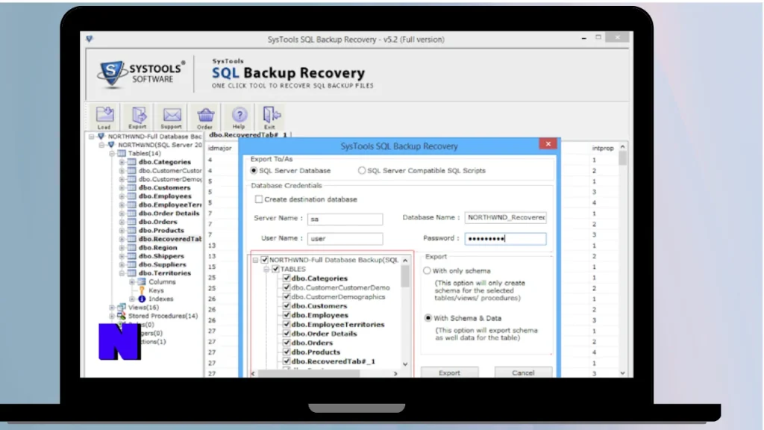The image size is (764, 430).
Task: Click table icon beside dbo.Suppliers in left tree
Action: [x=131, y=265]
